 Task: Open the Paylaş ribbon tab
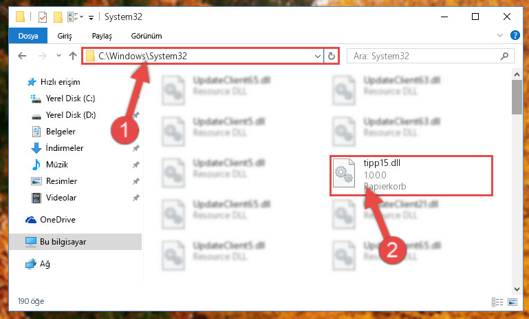point(102,36)
